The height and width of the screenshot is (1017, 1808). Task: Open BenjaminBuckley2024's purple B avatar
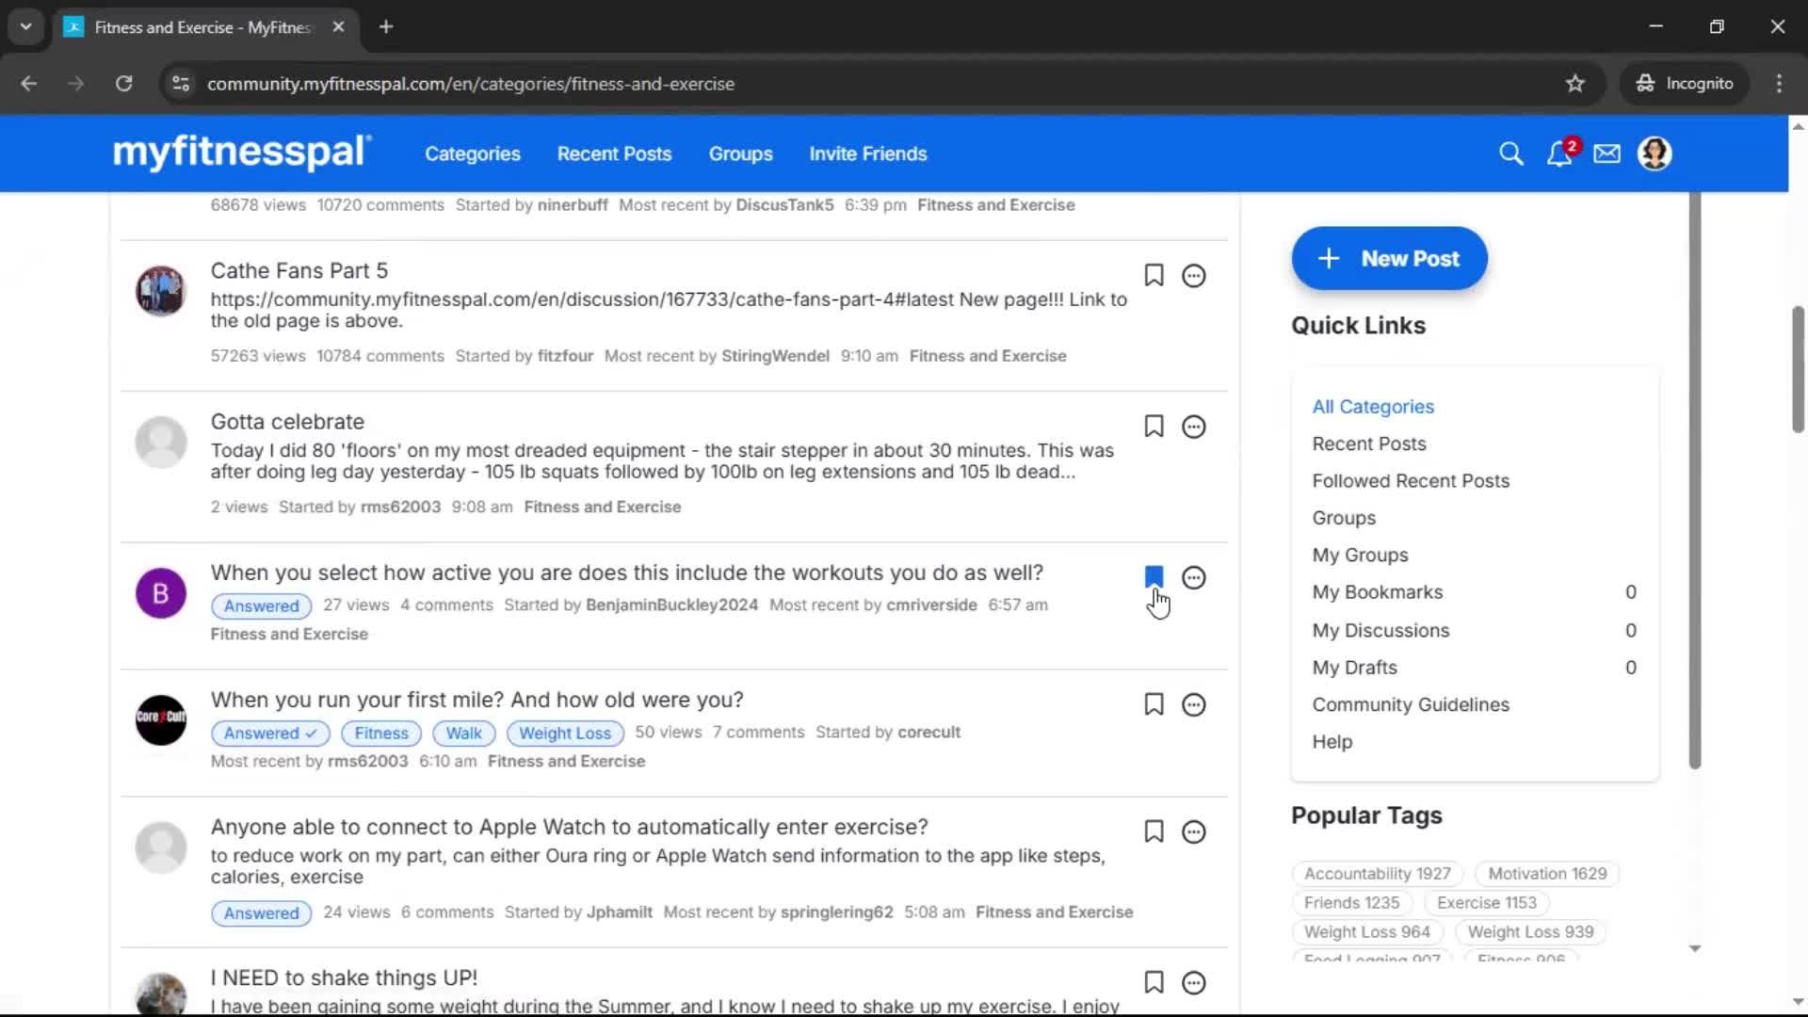pos(160,593)
